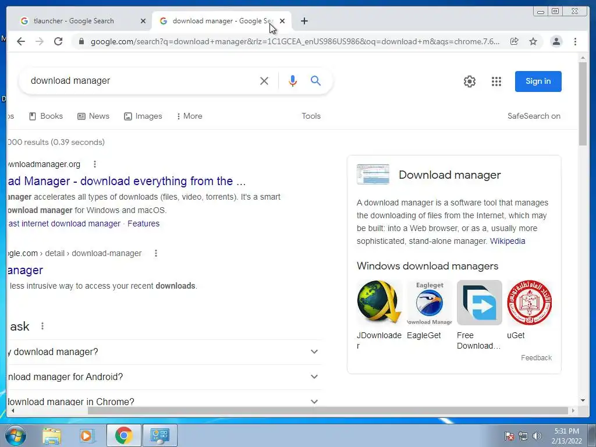This screenshot has height=447, width=596.
Task: Switch to Chrome in the taskbar
Action: coord(123,435)
